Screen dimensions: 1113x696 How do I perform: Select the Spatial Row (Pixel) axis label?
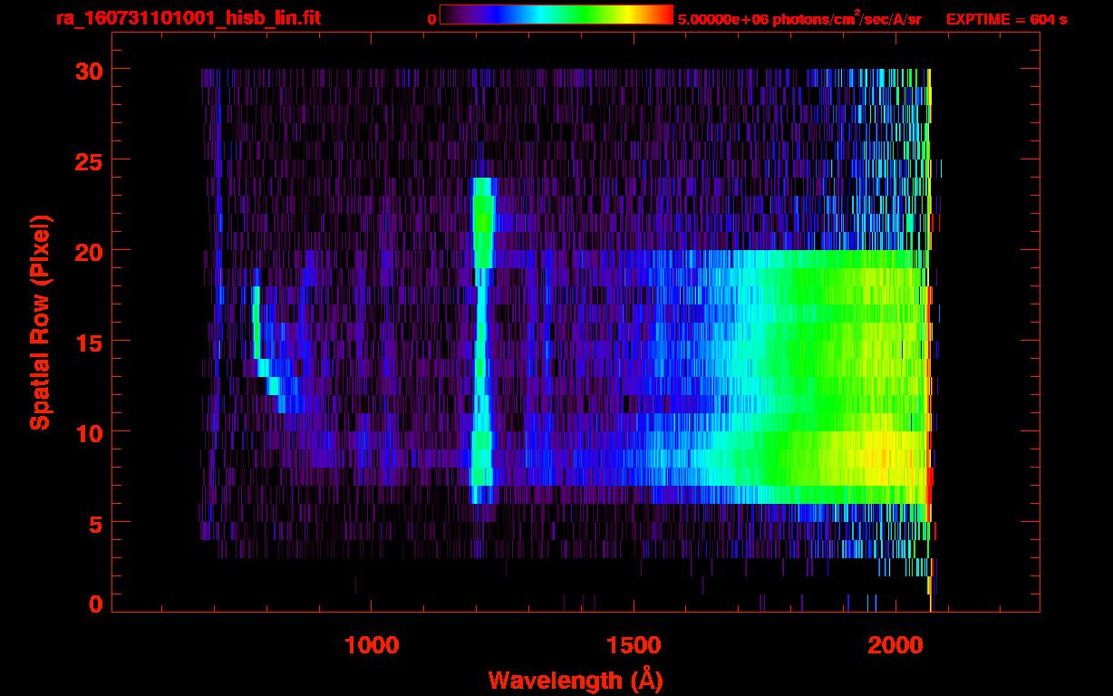tap(40, 322)
